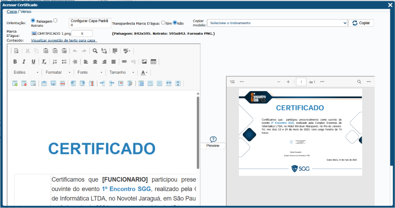Expand the Estilos styles dropdown
Viewport: 395px width, 208px height.
(26, 72)
